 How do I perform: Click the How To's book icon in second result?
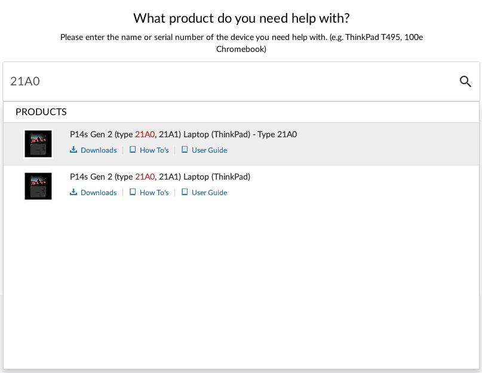[133, 192]
